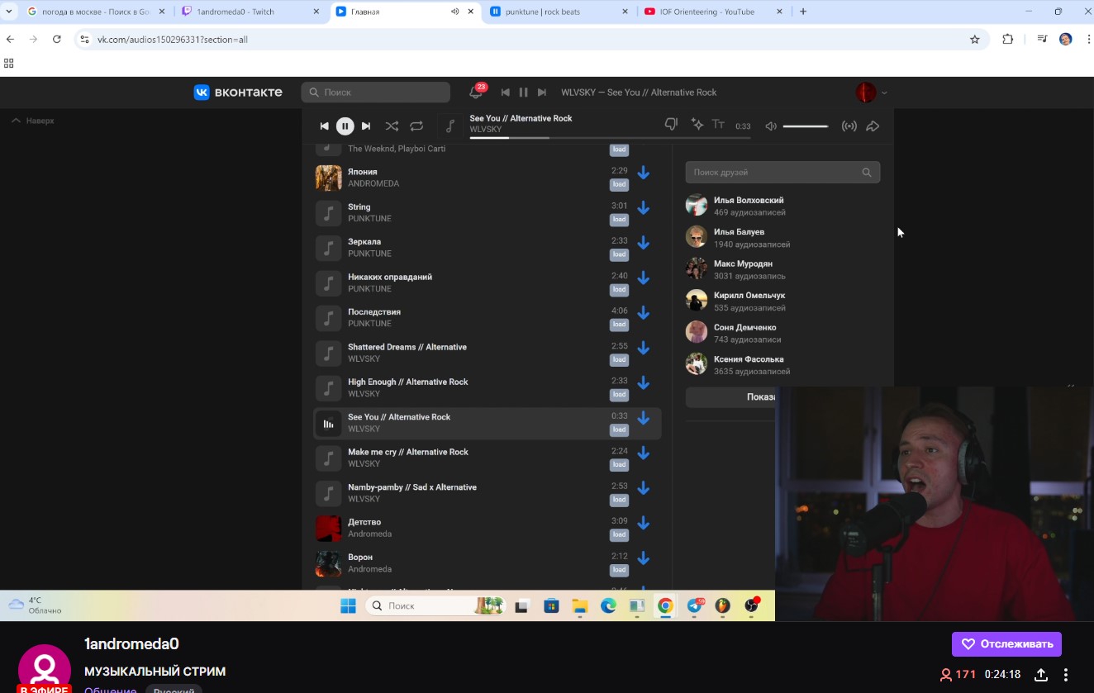
Task: Download the Зеркала track with the blue arrow
Action: point(644,244)
